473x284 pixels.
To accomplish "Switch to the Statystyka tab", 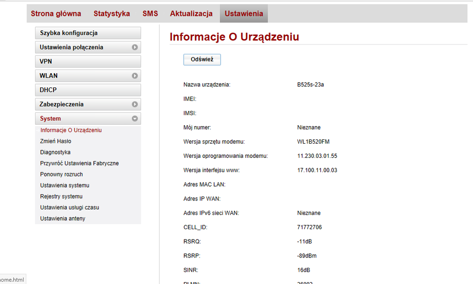I will click(x=112, y=14).
